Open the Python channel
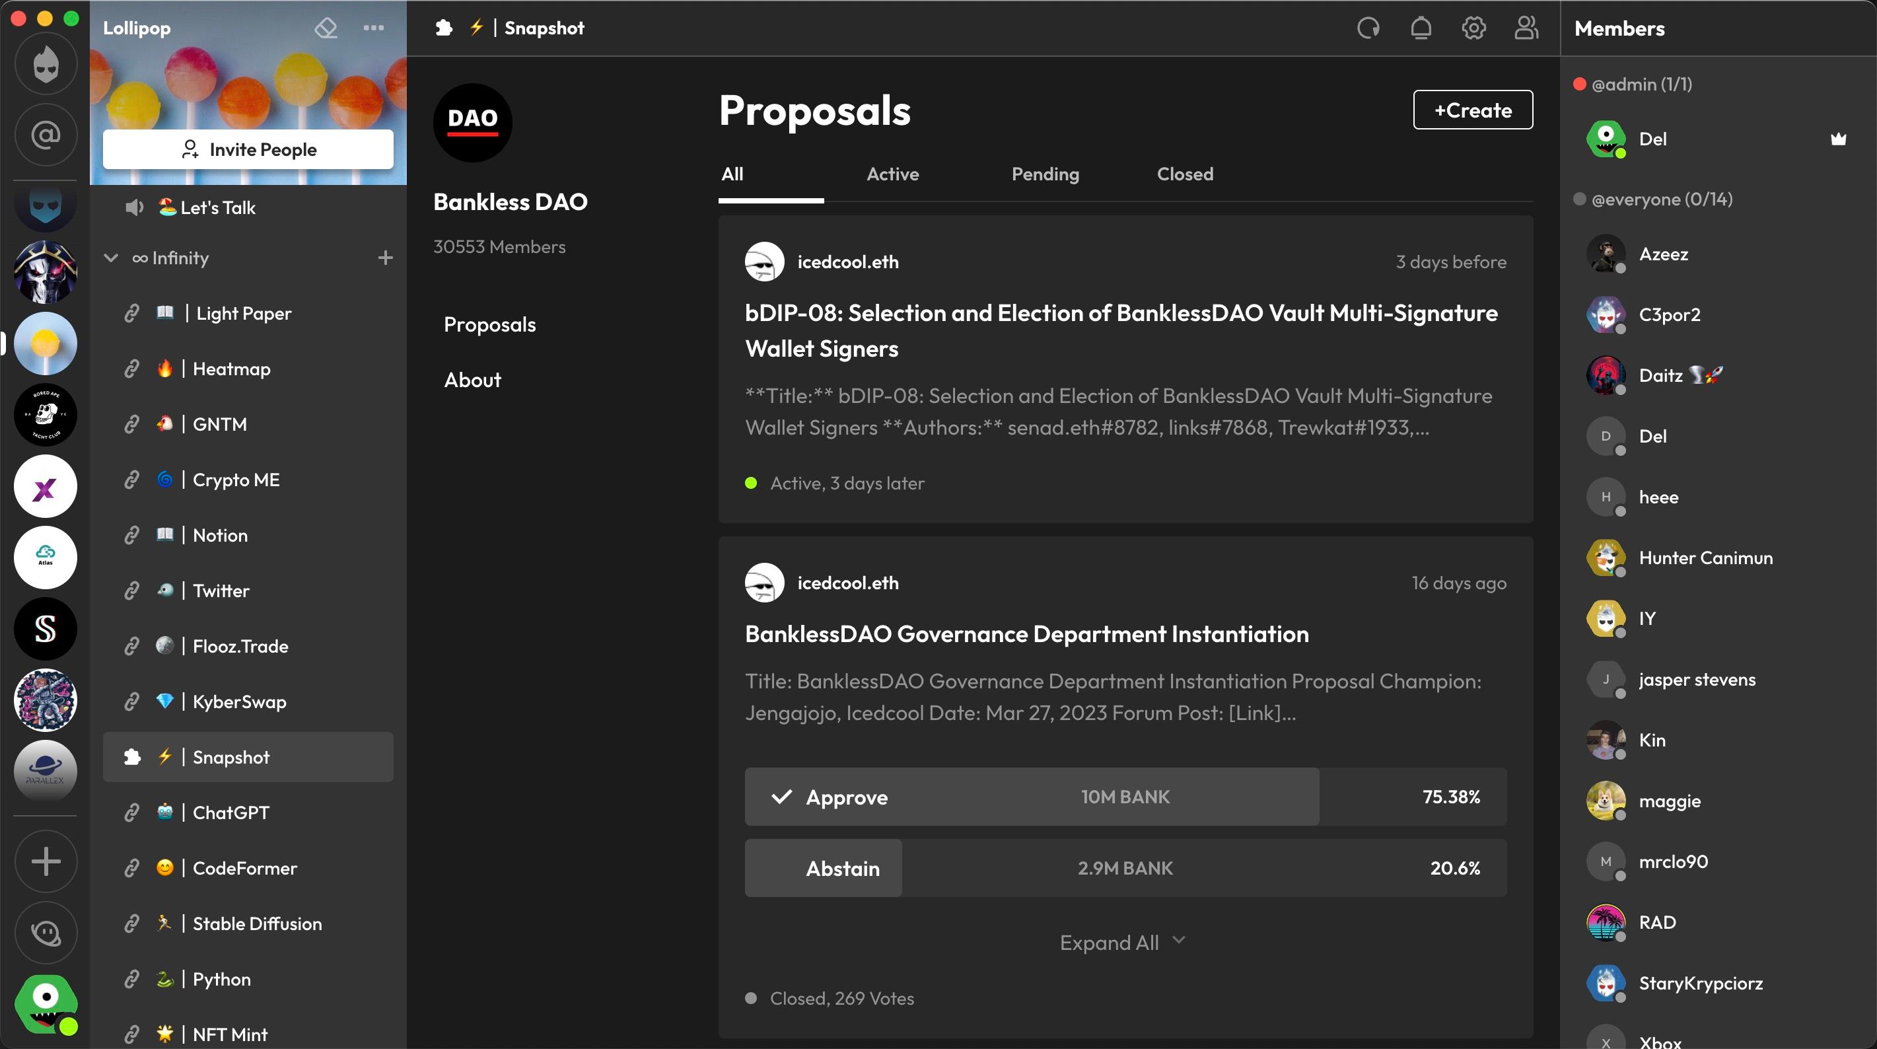 [x=248, y=978]
